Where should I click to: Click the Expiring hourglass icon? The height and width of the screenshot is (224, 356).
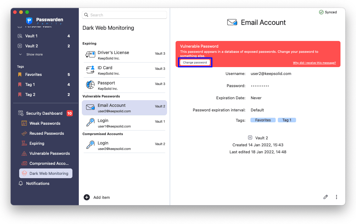tap(24, 143)
